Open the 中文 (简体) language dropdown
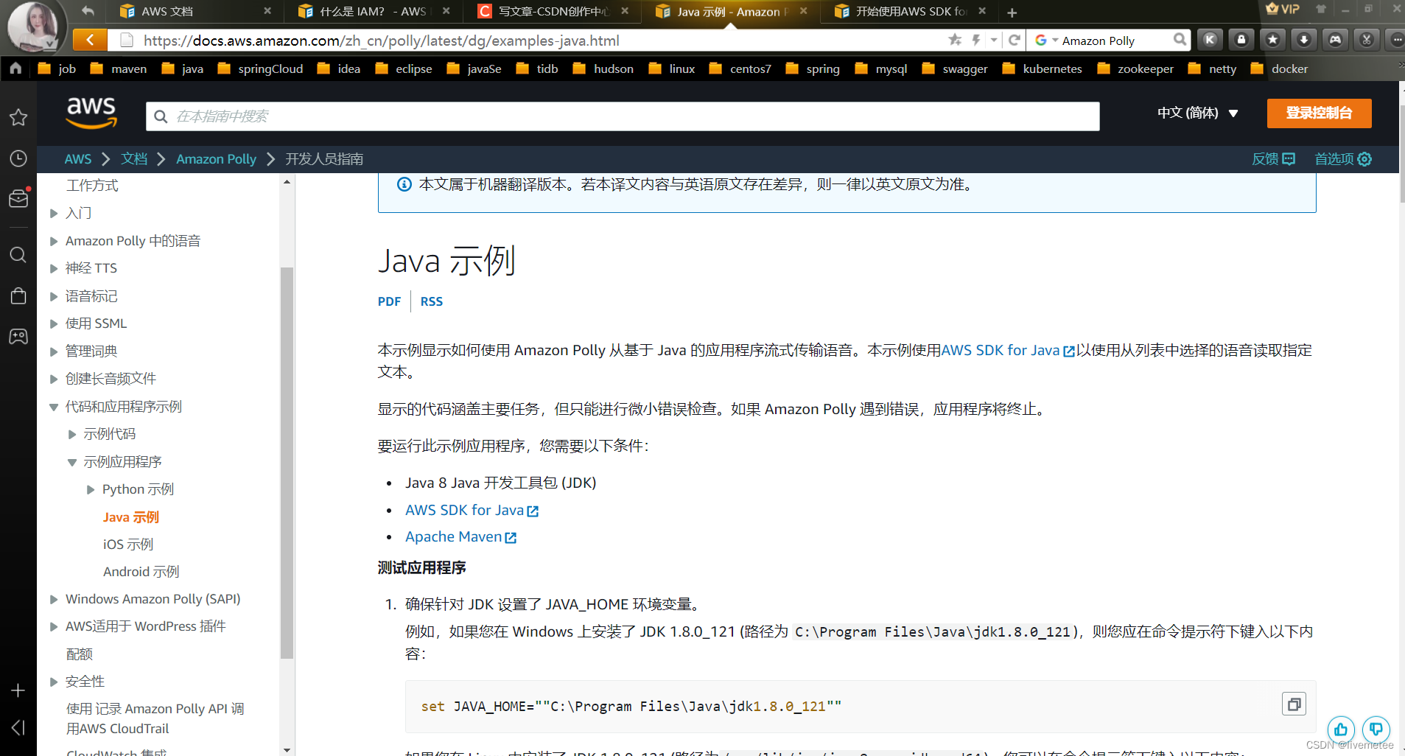This screenshot has width=1405, height=756. pyautogui.click(x=1197, y=113)
